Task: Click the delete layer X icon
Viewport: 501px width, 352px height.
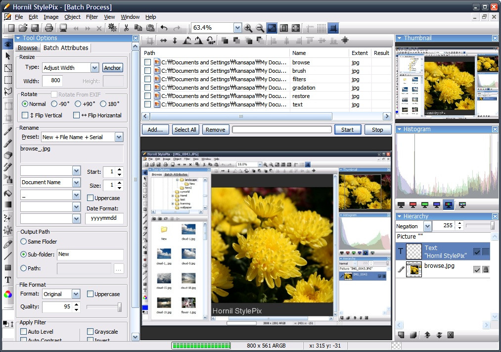Action: (x=451, y=335)
